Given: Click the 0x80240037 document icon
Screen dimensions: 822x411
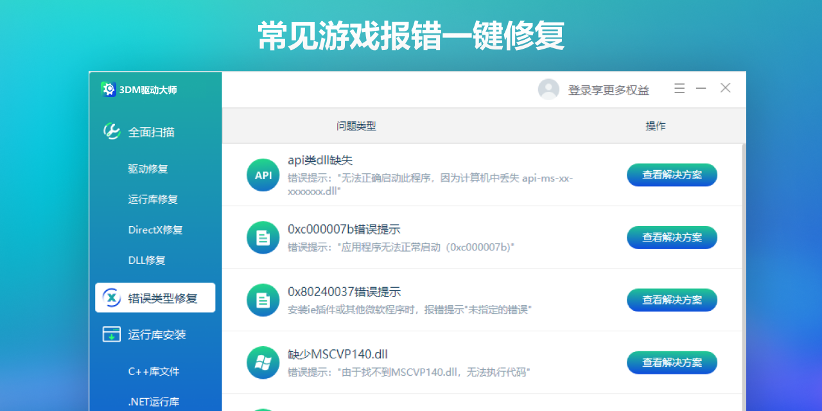Looking at the screenshot, I should click(x=263, y=300).
